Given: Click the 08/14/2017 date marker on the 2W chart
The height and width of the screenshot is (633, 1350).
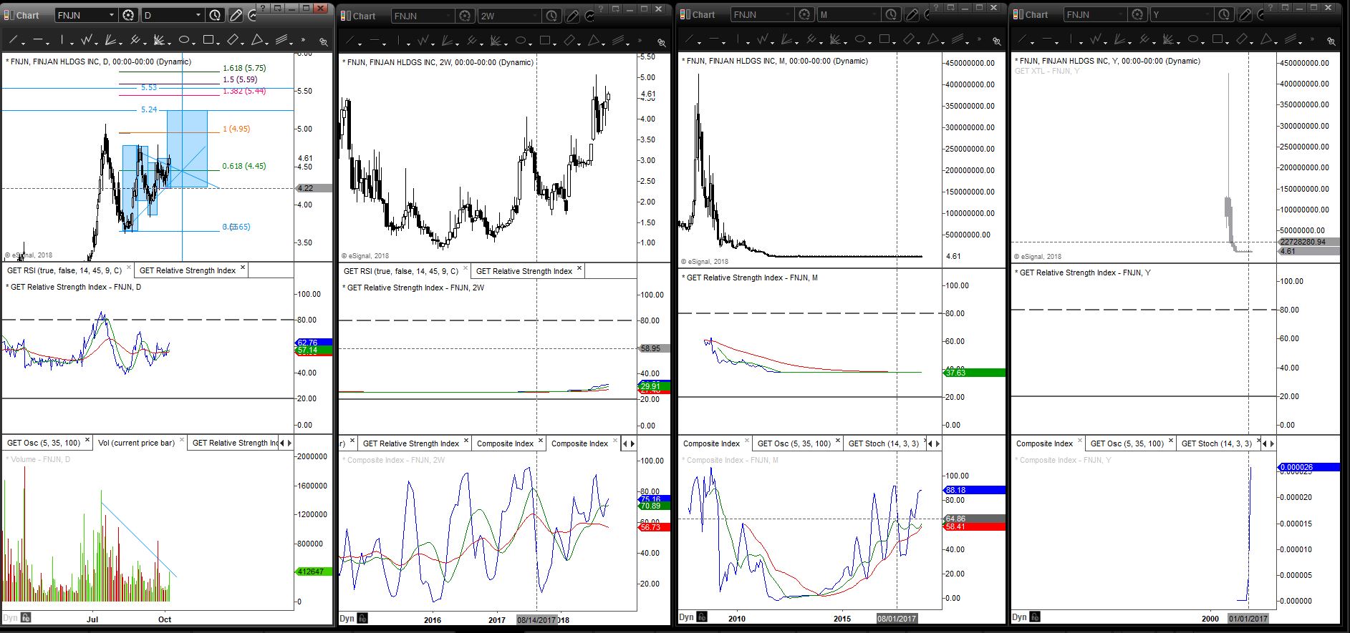Looking at the screenshot, I should pyautogui.click(x=536, y=620).
